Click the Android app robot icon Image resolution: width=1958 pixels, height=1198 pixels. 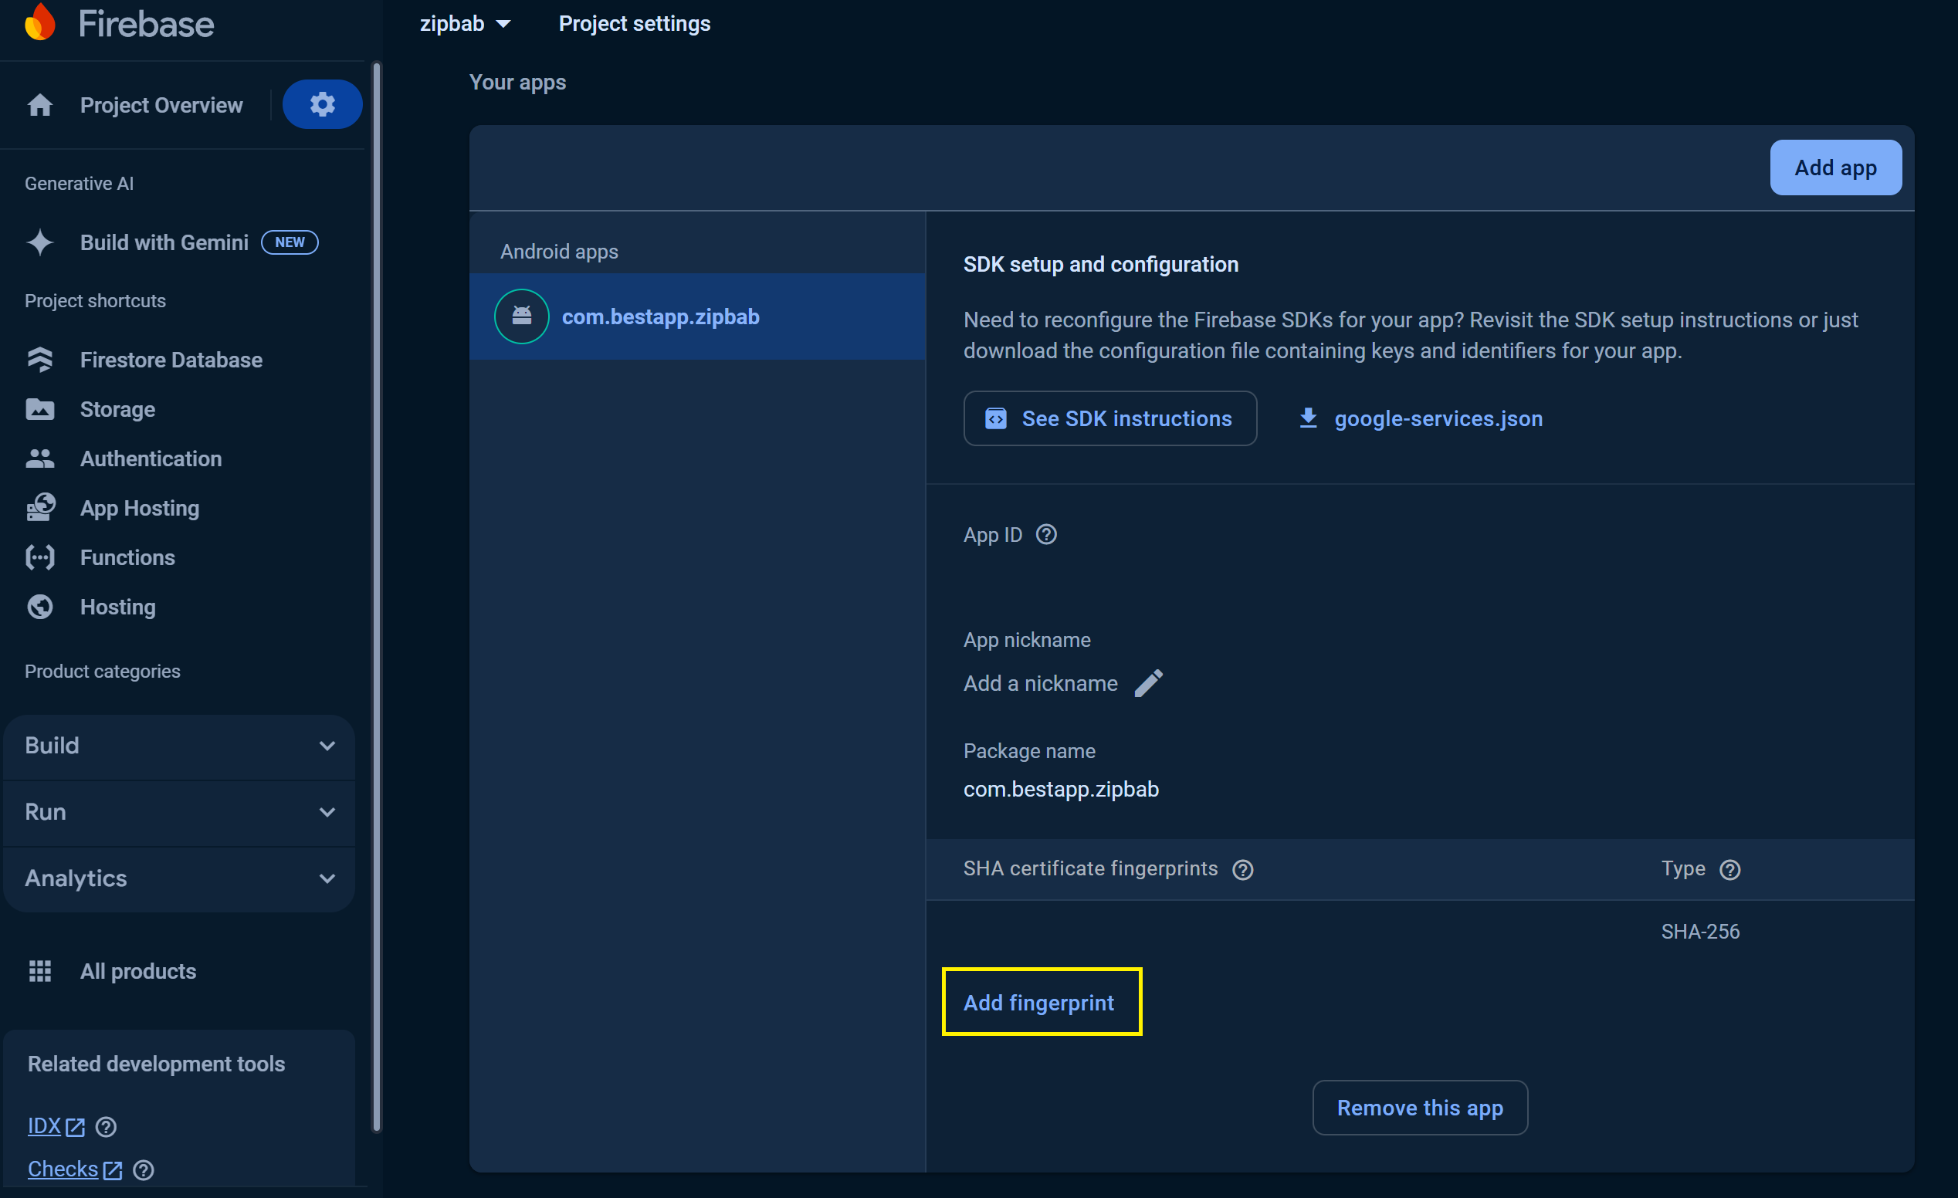[521, 316]
